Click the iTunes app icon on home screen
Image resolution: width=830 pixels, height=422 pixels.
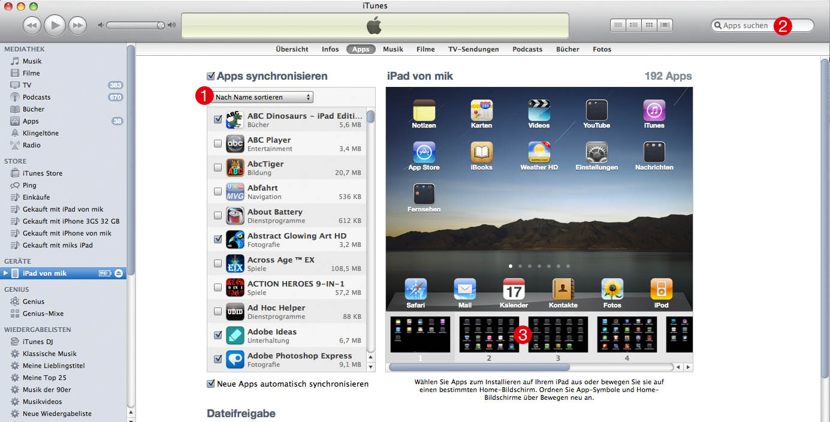(x=654, y=110)
